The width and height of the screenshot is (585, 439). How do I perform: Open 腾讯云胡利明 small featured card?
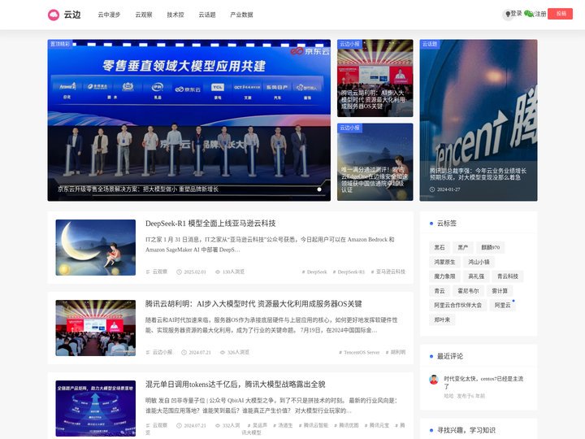(x=375, y=78)
